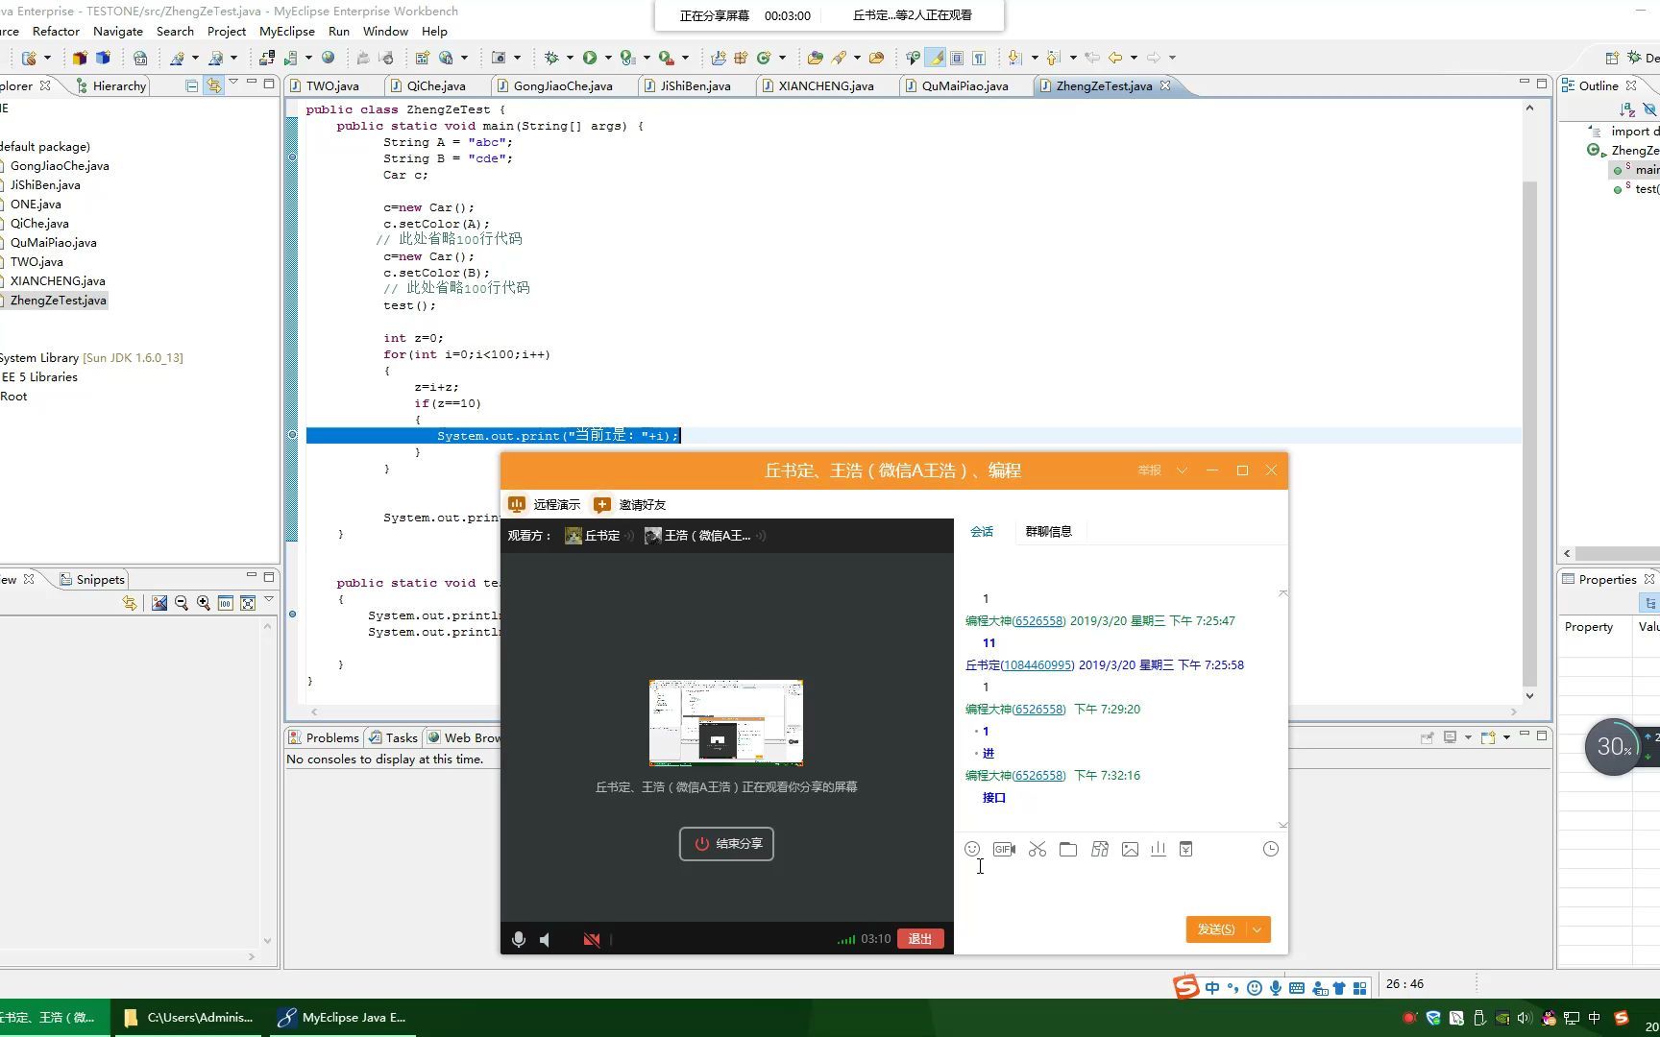This screenshot has height=1037, width=1660.
Task: Open the Hierarchy tab
Action: tap(111, 85)
